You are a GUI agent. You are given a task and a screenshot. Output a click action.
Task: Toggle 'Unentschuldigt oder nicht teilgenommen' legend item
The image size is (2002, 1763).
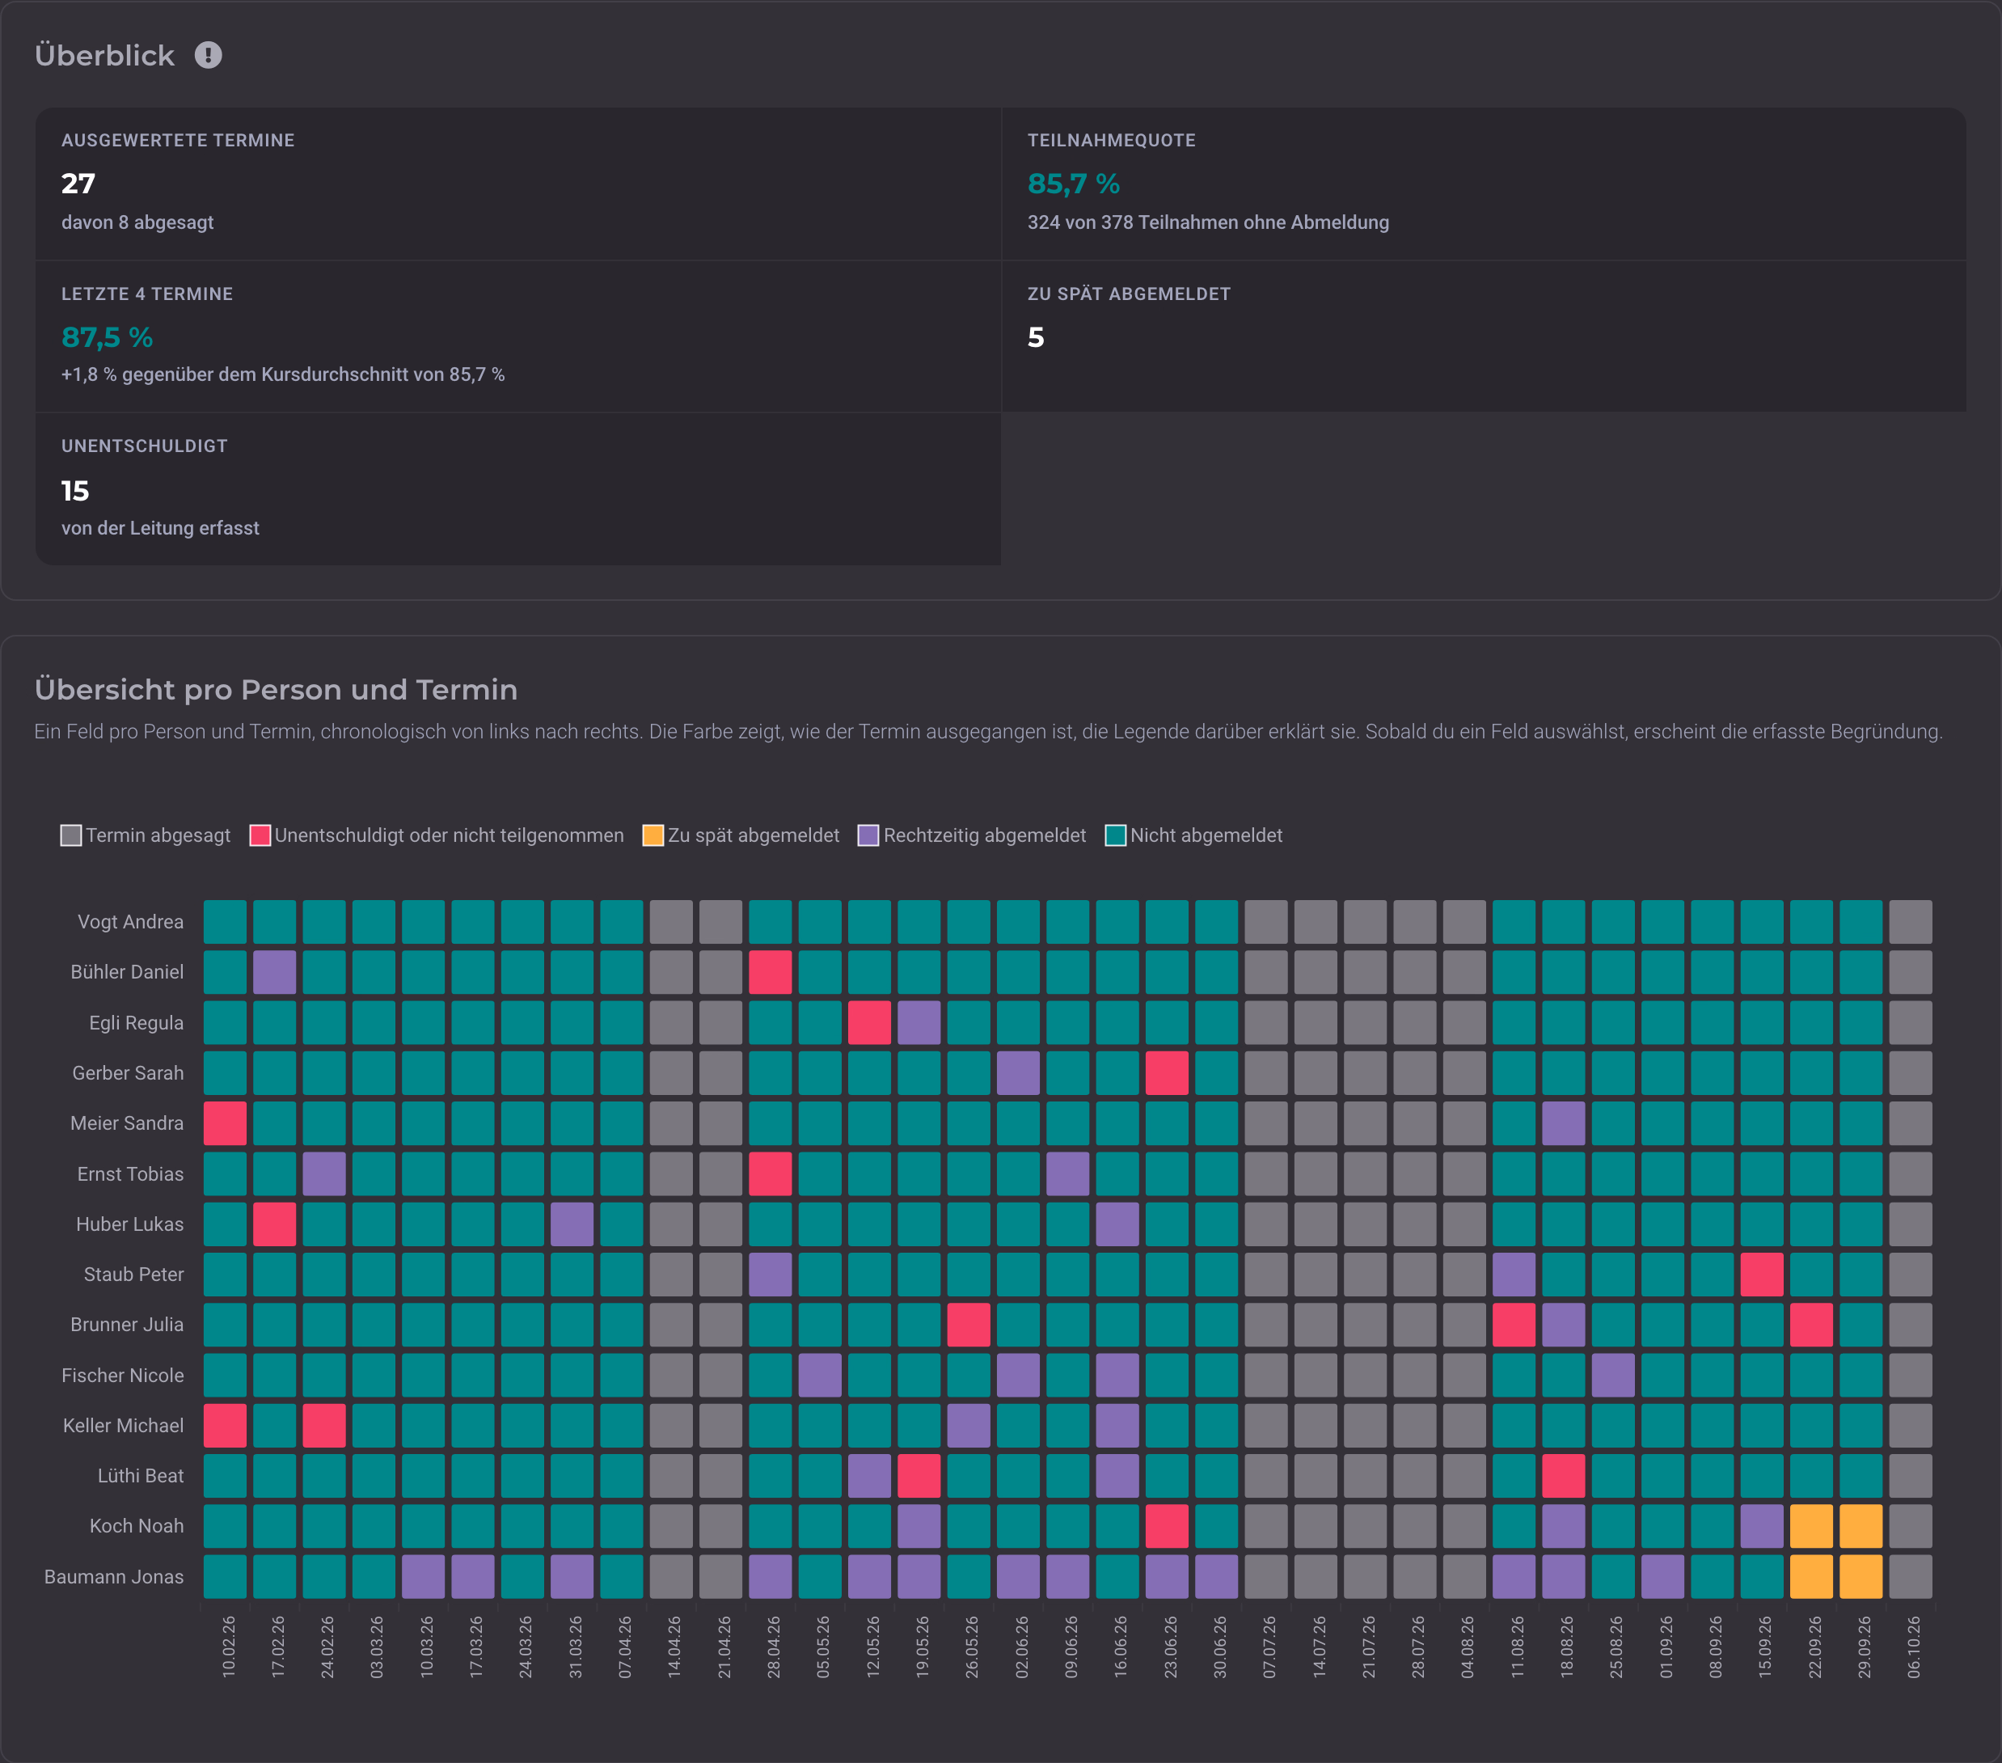pyautogui.click(x=437, y=835)
